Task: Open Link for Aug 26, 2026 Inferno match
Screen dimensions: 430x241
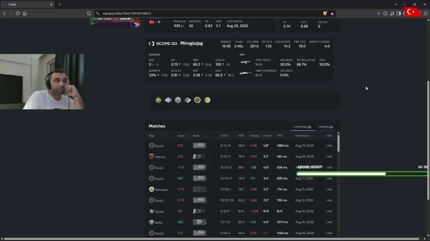Action: point(329,157)
